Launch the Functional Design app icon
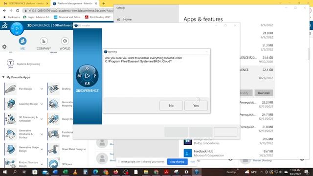Viewport: 313px width, 176px height. pos(53,134)
